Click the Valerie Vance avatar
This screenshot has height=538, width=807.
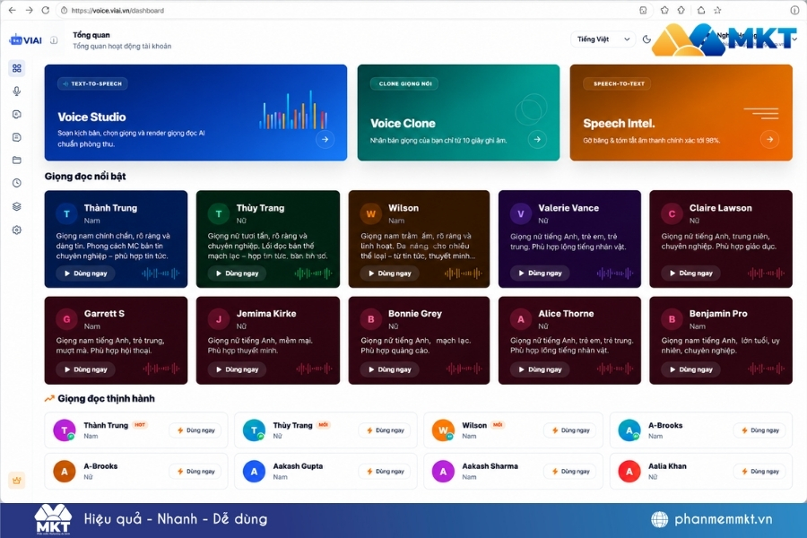coord(521,213)
